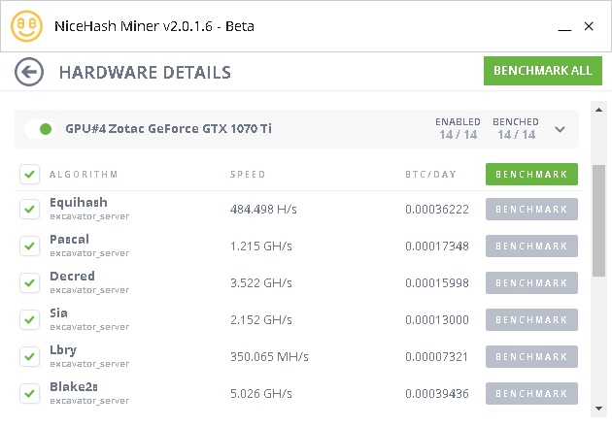
Task: Go back using the circled arrow icon
Action: pos(29,72)
